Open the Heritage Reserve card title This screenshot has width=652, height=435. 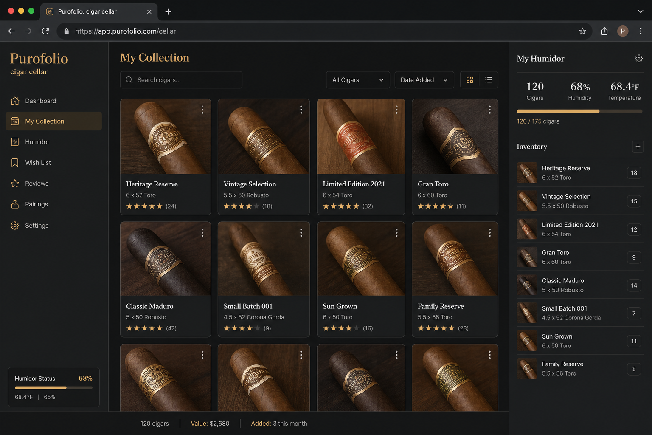click(x=152, y=184)
